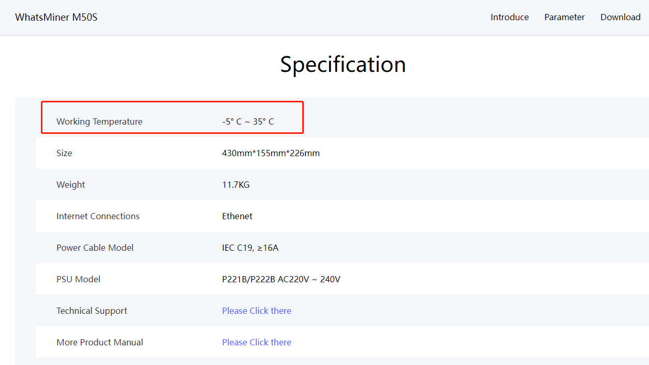The width and height of the screenshot is (649, 365).
Task: Click the Power Cable Model label
Action: pos(95,248)
